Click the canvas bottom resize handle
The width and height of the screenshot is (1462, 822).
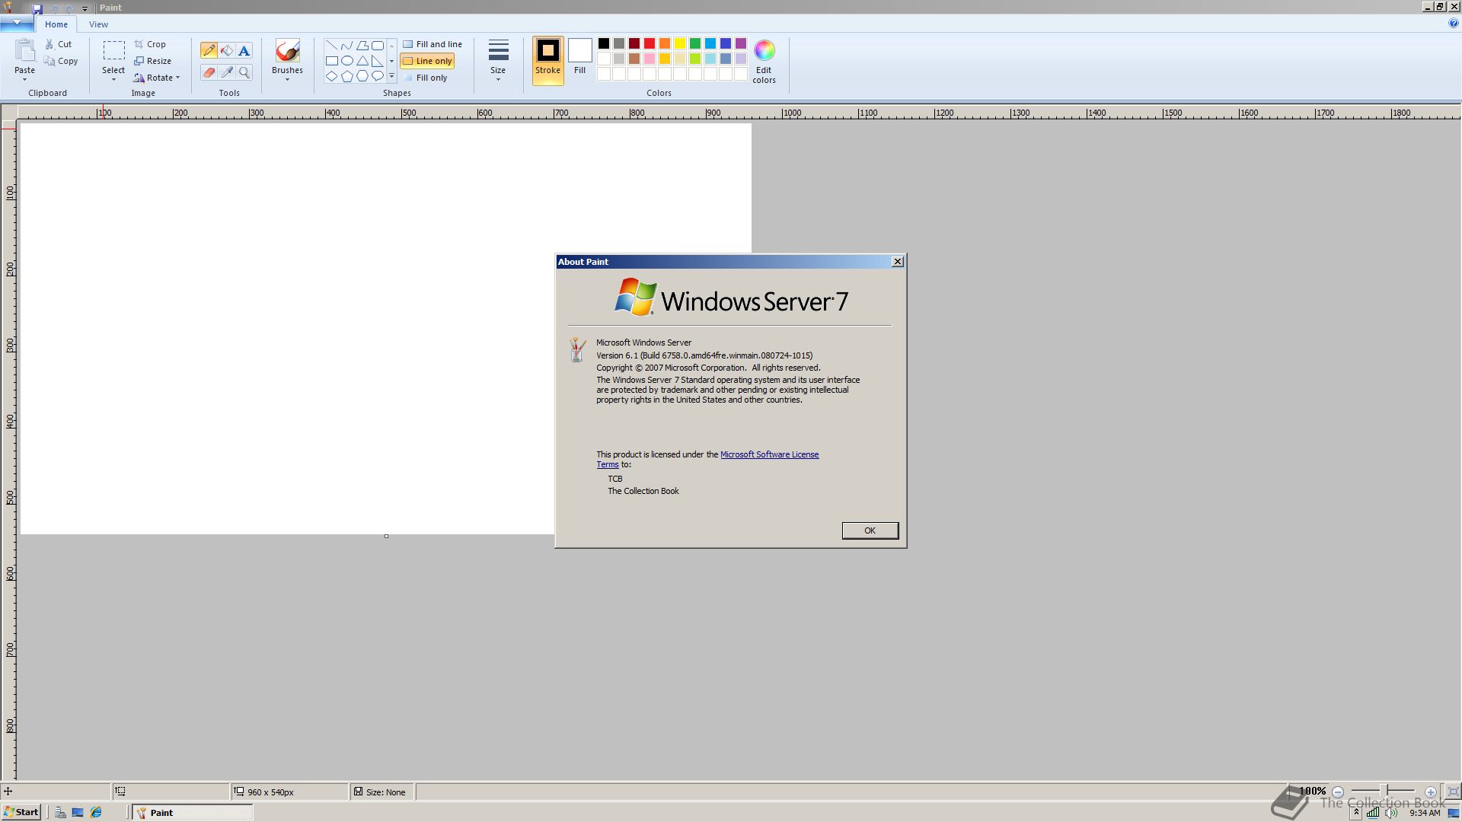point(386,537)
